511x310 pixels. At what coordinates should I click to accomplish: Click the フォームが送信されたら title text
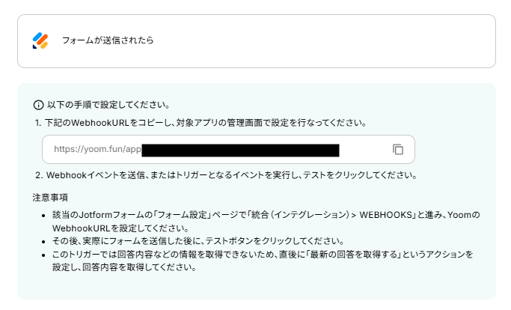108,40
